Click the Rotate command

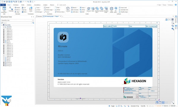(18, 8)
